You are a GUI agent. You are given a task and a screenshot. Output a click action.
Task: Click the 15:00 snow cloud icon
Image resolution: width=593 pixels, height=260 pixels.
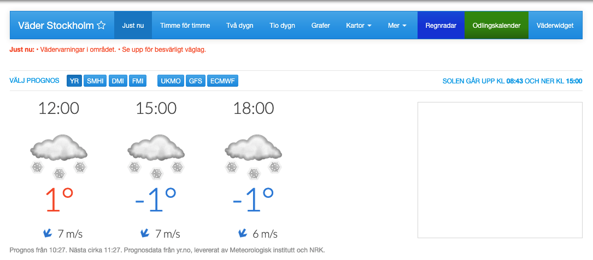pos(156,156)
